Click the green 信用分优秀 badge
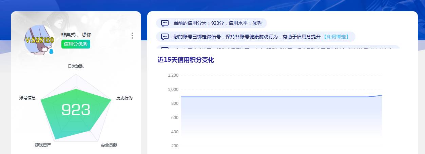This screenshot has height=154, width=425. [76, 44]
